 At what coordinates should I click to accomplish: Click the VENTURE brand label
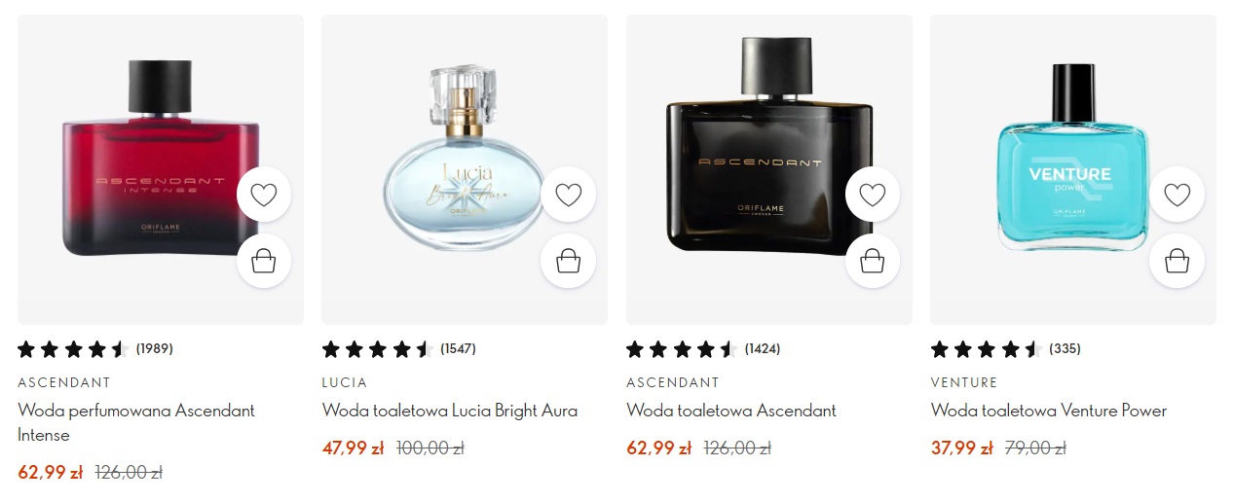click(x=964, y=382)
